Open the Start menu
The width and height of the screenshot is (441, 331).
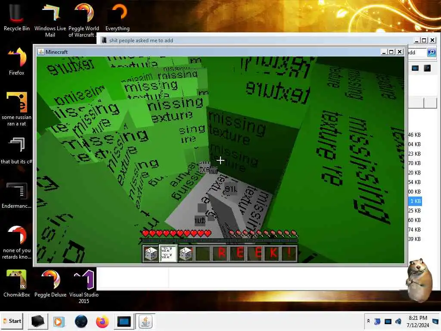(x=12, y=321)
